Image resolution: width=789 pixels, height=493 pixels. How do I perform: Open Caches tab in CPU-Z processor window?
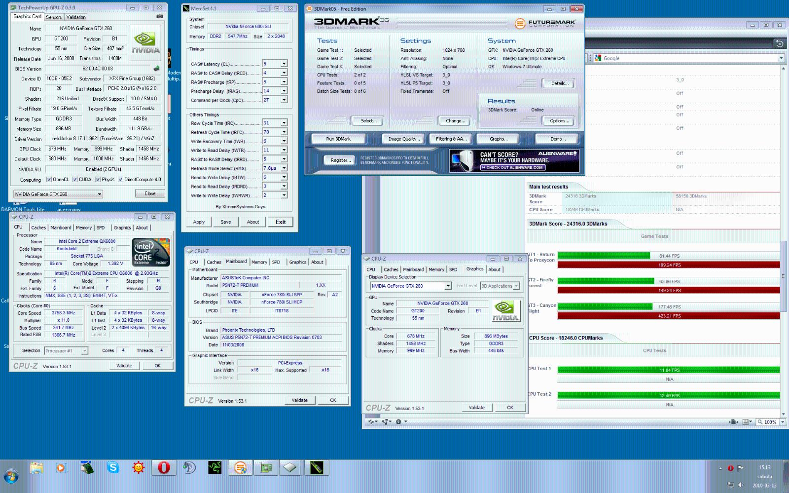[x=38, y=228]
